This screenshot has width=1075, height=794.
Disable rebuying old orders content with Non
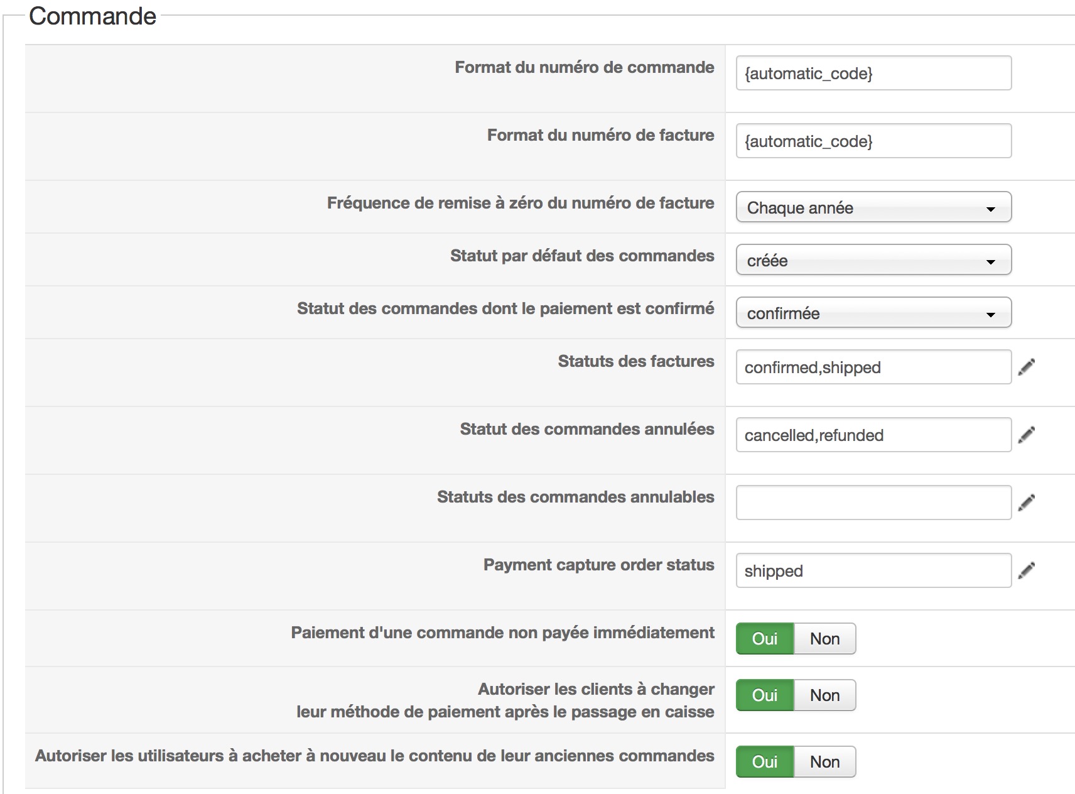click(824, 762)
